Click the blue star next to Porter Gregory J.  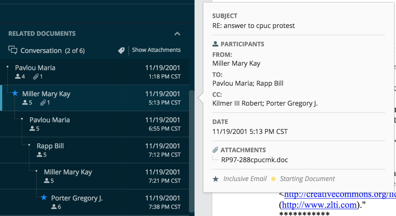(x=44, y=198)
